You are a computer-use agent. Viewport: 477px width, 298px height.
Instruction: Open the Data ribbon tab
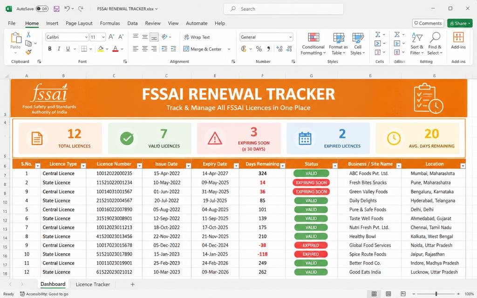[132, 23]
